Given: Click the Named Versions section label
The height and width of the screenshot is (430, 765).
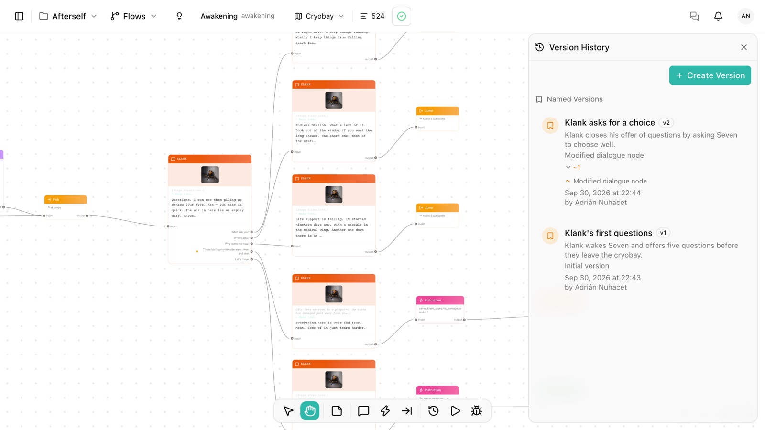Looking at the screenshot, I should (x=575, y=99).
